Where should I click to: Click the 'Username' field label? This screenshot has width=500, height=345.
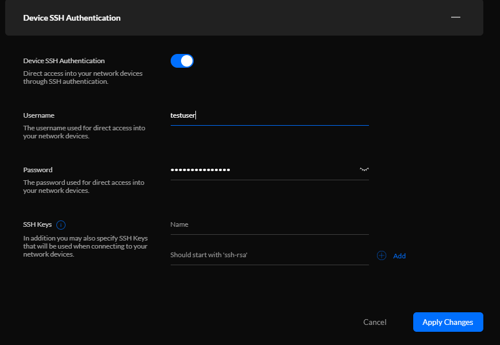click(x=39, y=115)
